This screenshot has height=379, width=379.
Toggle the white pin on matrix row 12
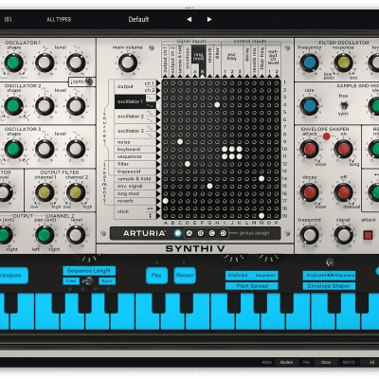point(188,164)
